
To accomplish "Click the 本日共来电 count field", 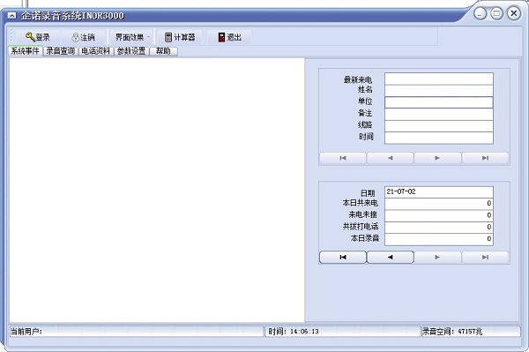I will [439, 204].
